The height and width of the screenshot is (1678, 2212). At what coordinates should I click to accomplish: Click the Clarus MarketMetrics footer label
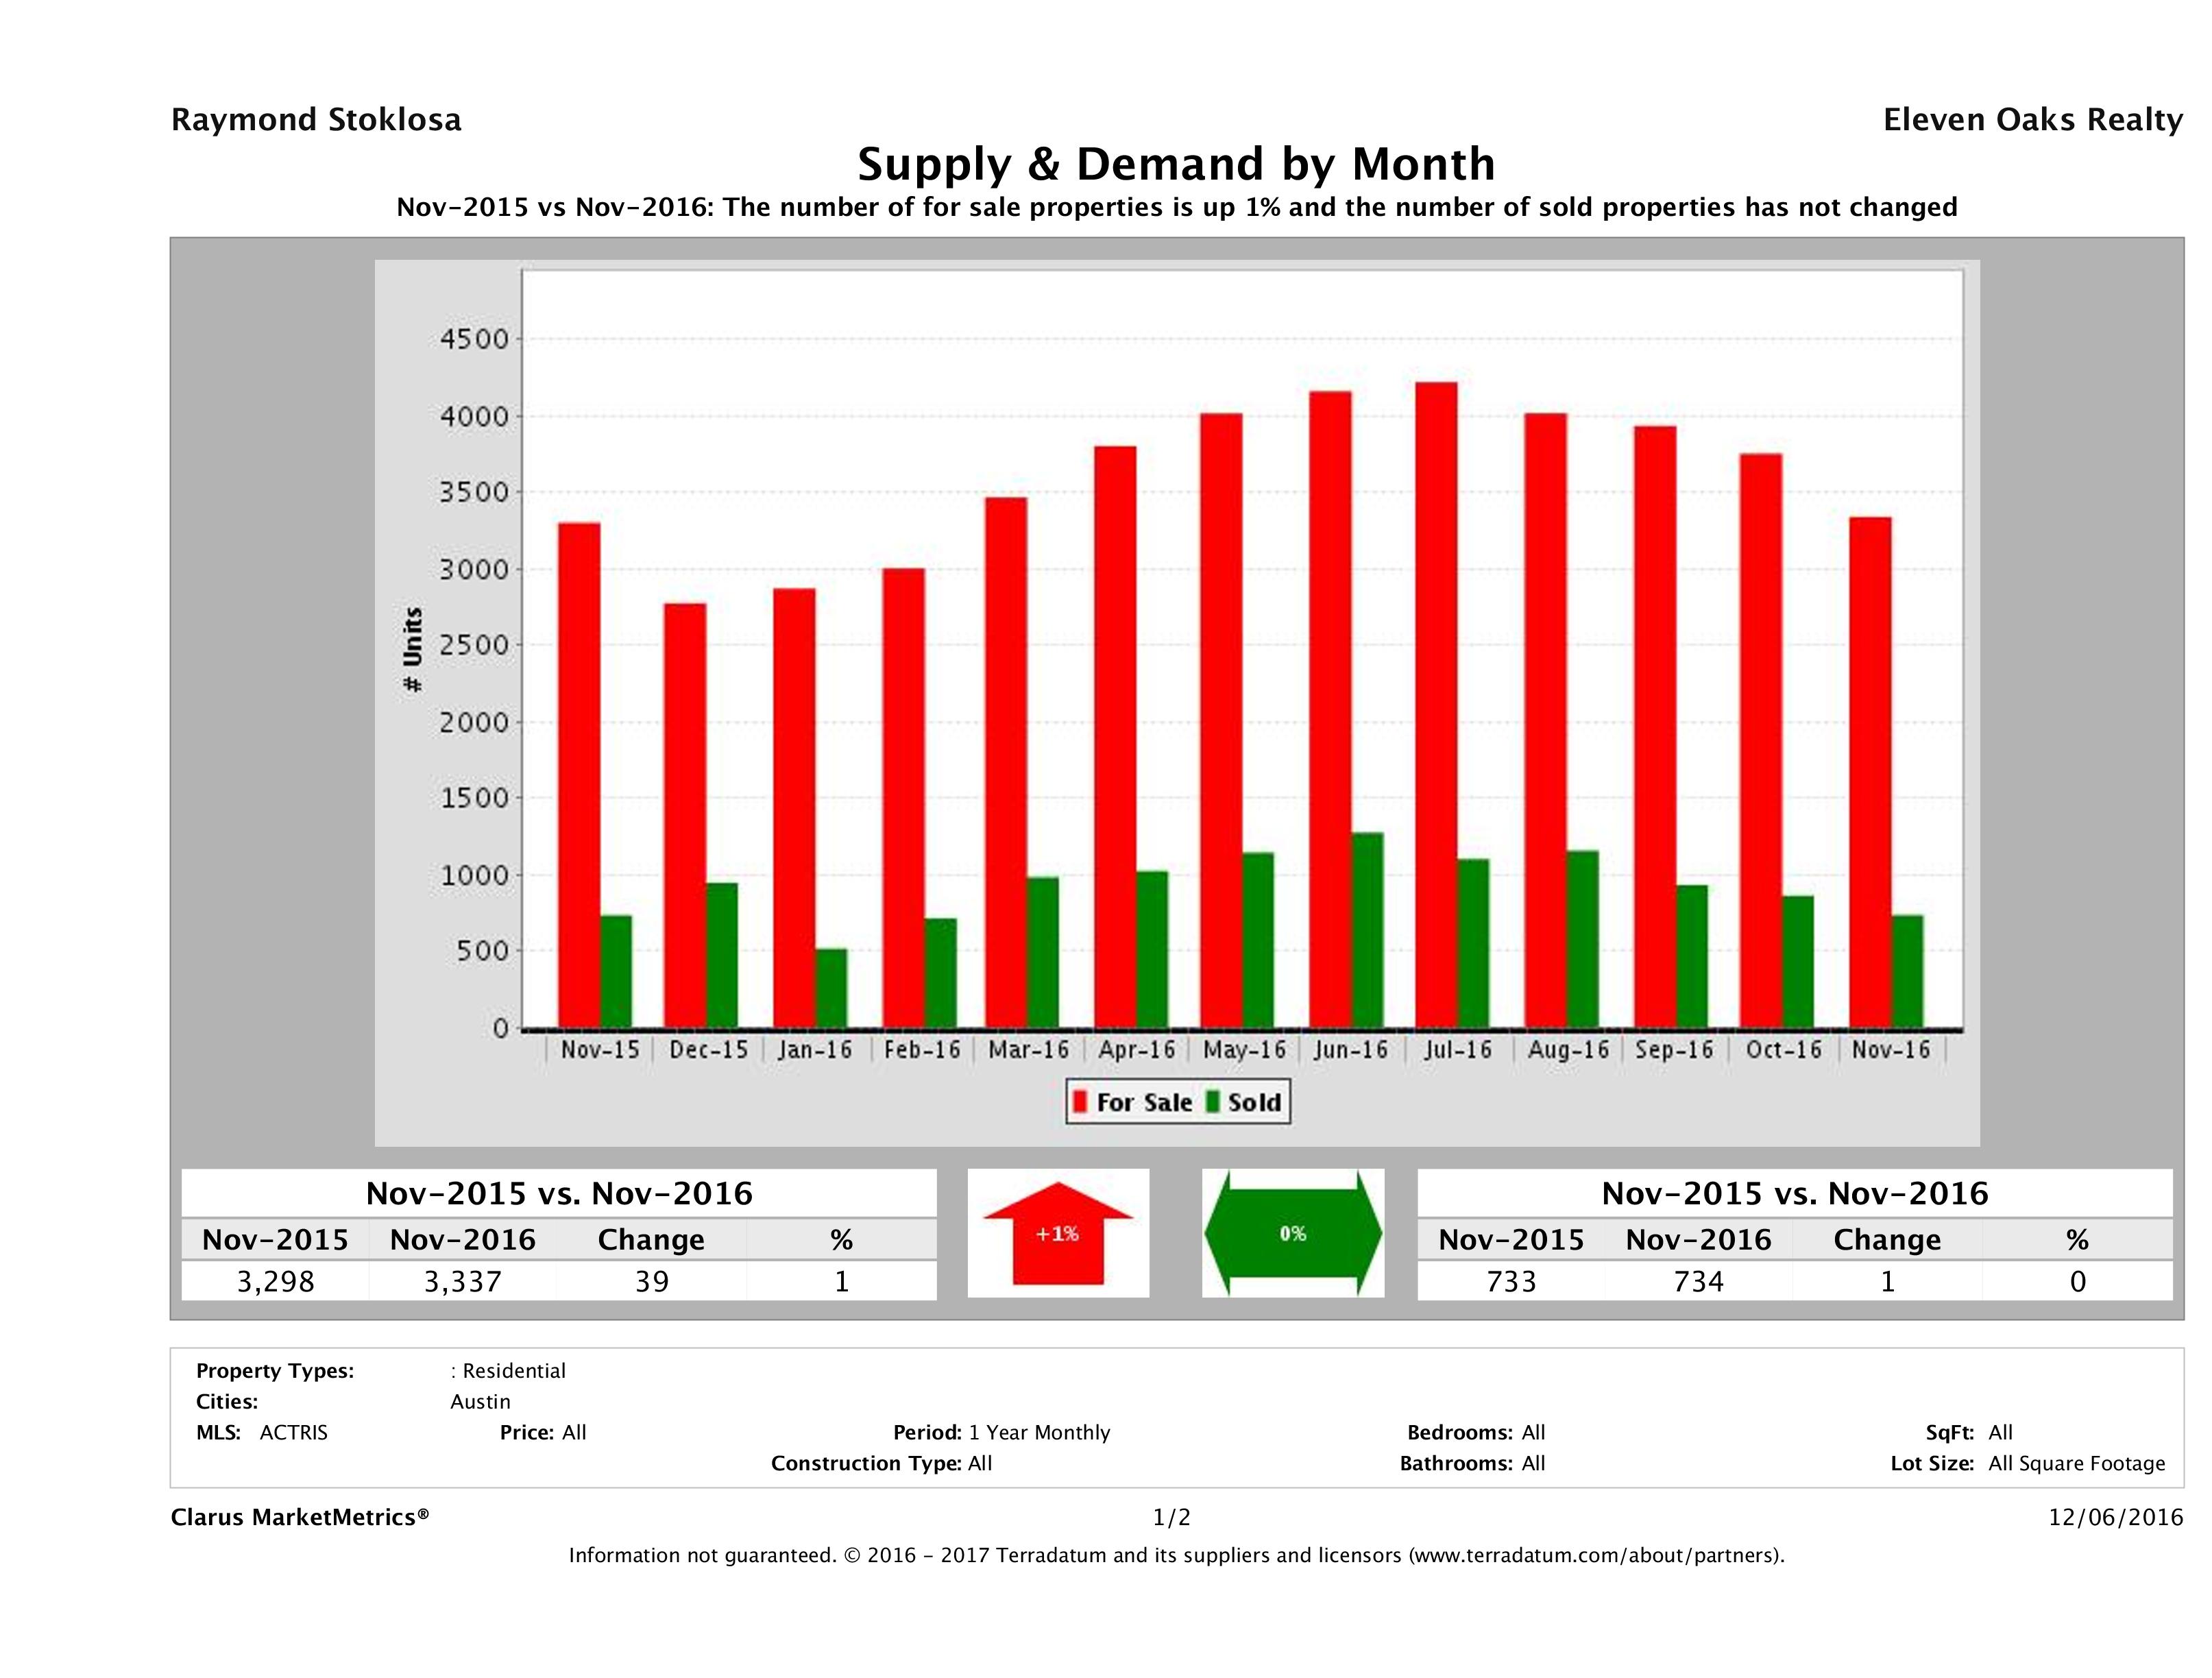pyautogui.click(x=300, y=1517)
